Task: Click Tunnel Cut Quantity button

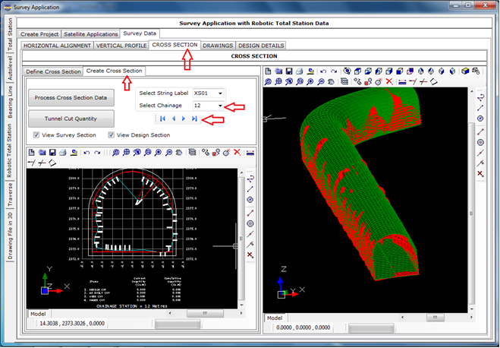Action: click(71, 119)
